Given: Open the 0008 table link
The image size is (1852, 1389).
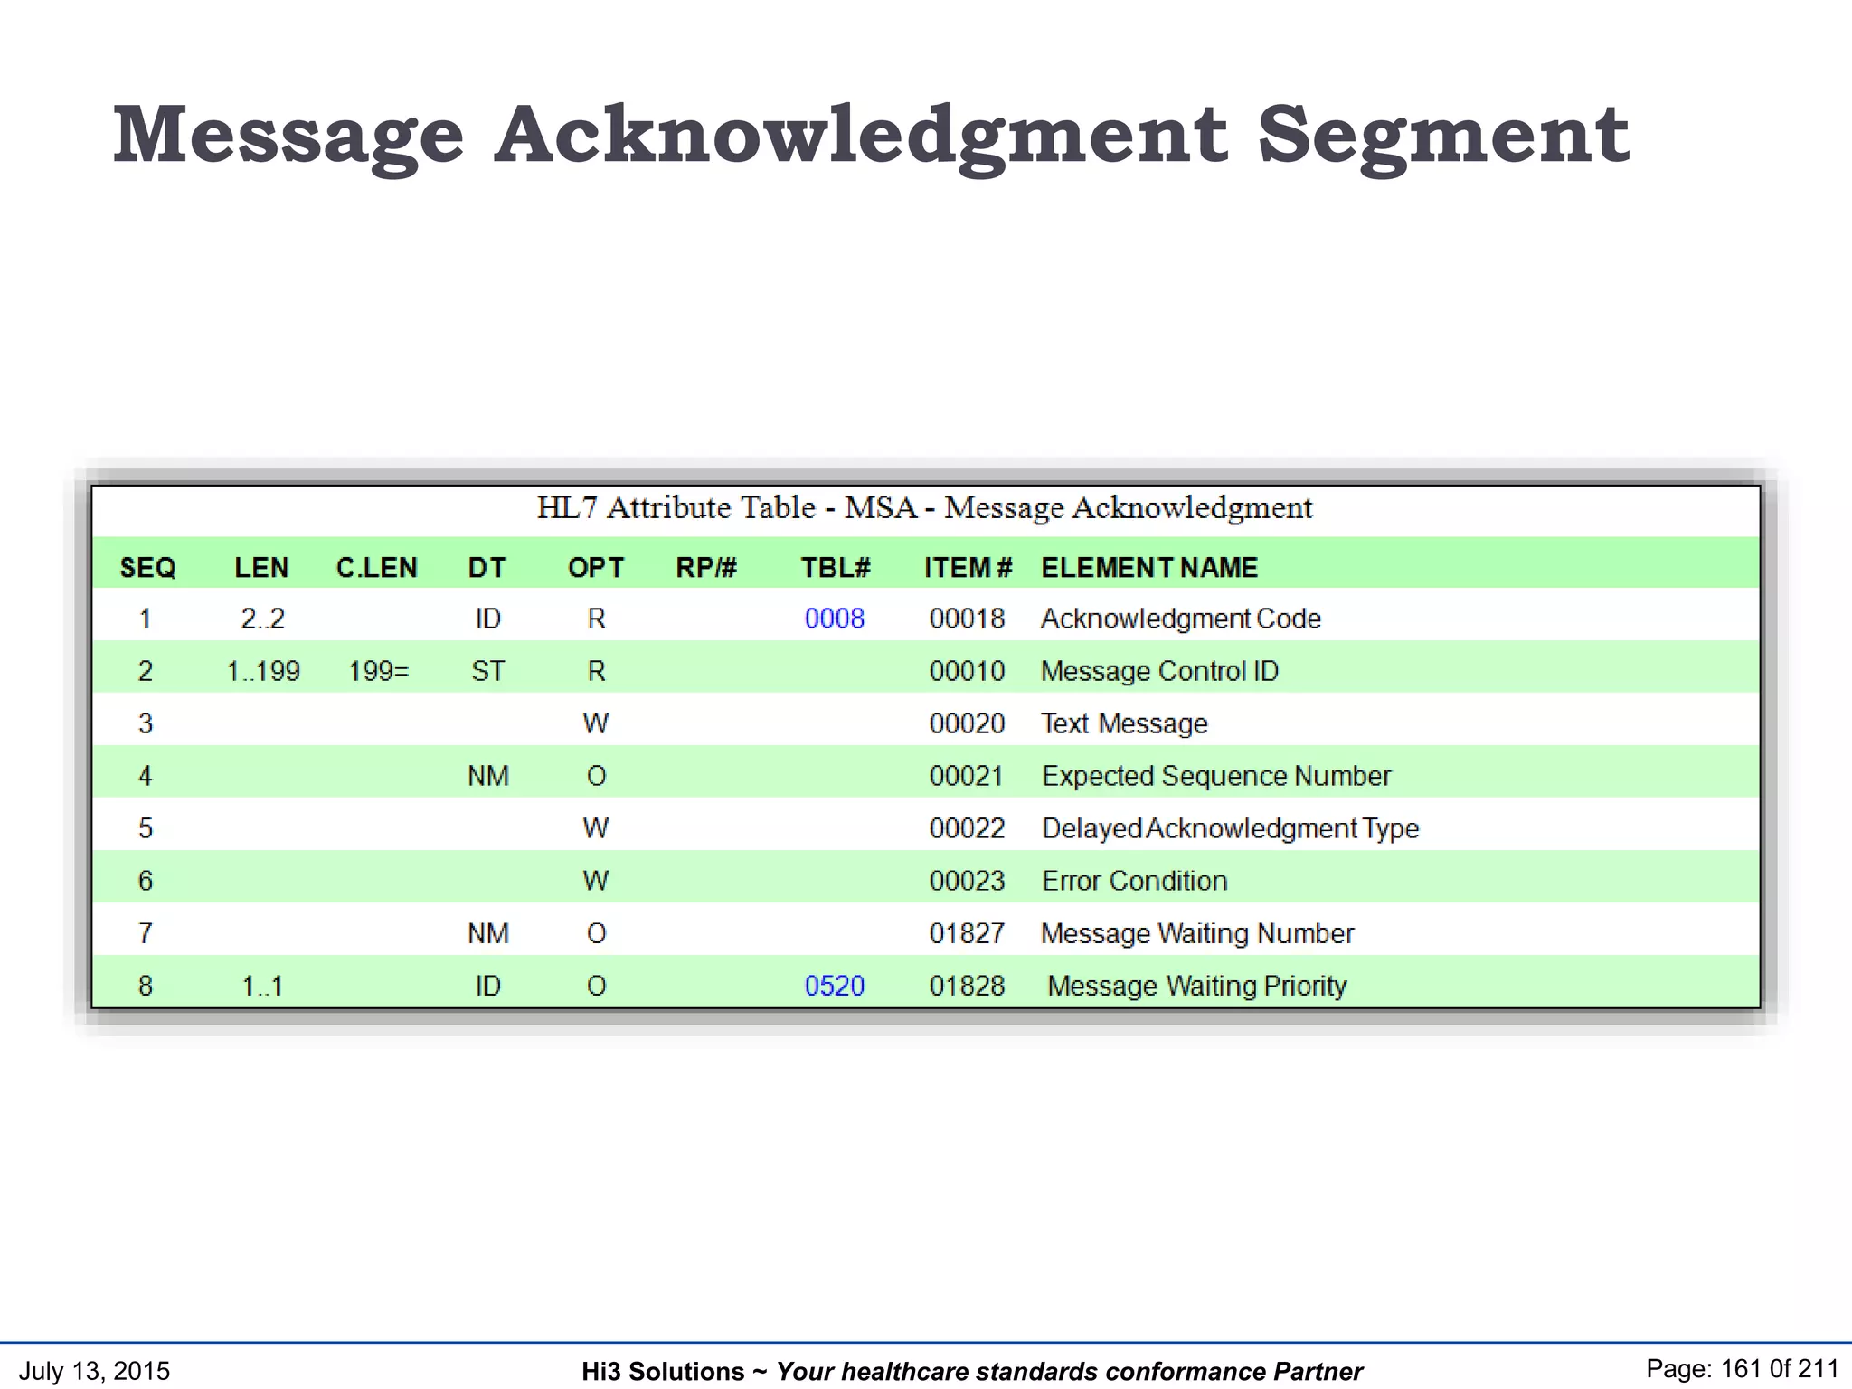Looking at the screenshot, I should tap(834, 619).
